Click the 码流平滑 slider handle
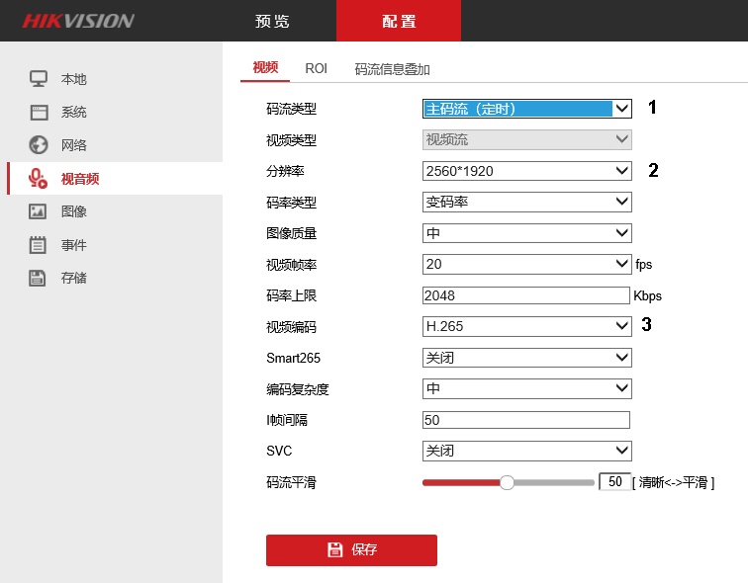 (x=507, y=483)
